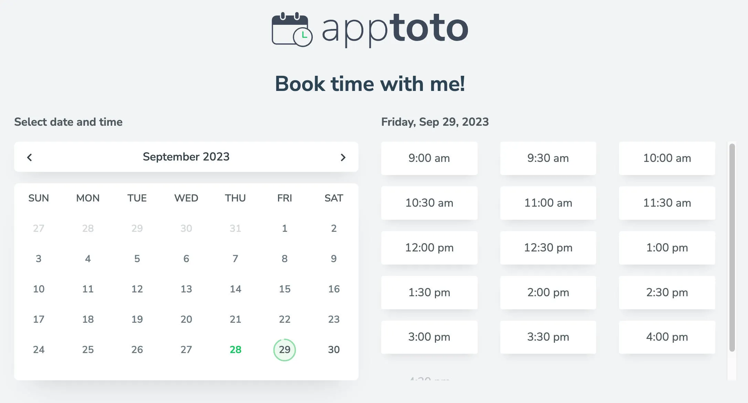Click the currently selected date 29

pyautogui.click(x=284, y=349)
